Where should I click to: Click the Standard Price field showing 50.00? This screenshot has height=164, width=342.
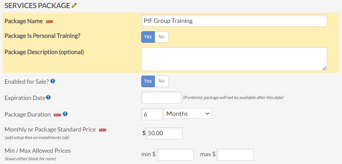164,133
